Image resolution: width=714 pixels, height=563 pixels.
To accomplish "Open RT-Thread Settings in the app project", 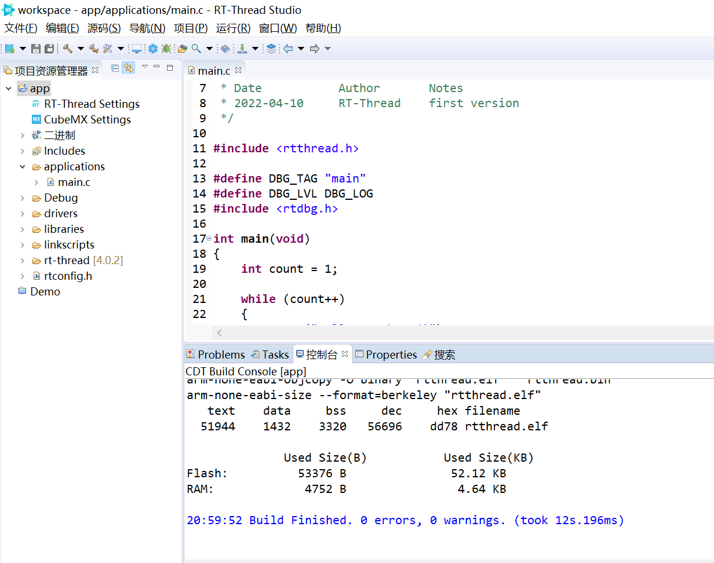I will tap(91, 104).
